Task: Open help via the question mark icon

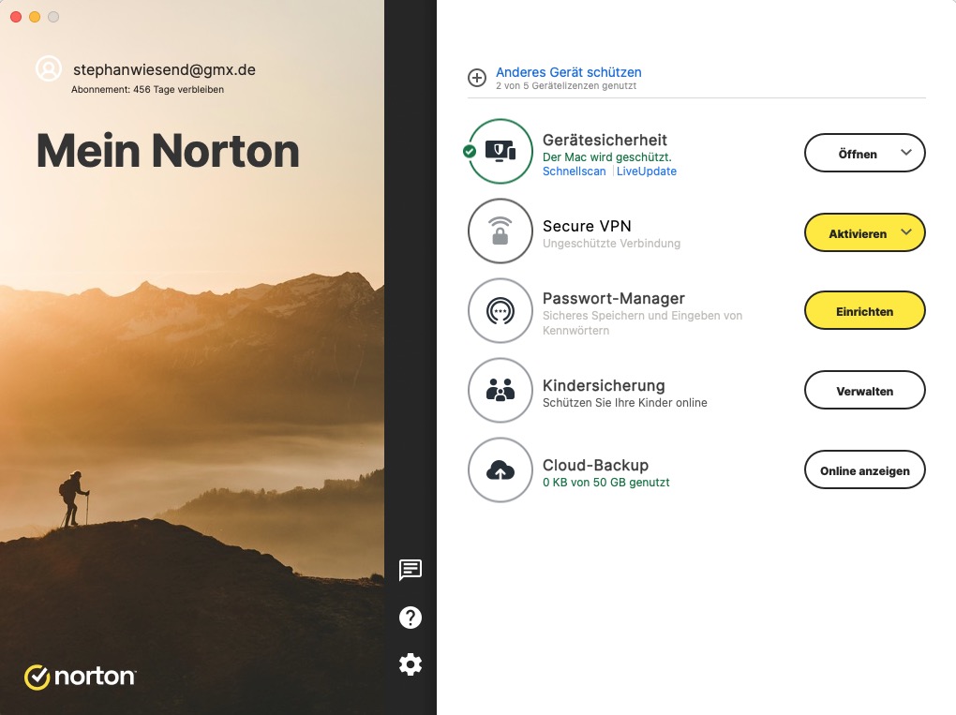Action: (411, 618)
